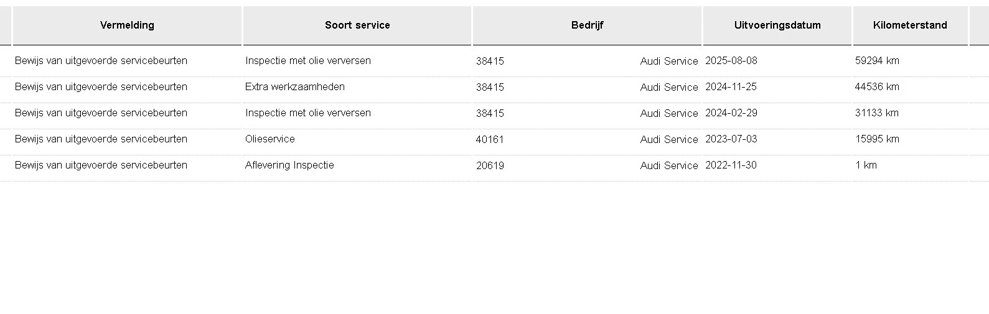Click the 59294 km mileage cell

(877, 61)
